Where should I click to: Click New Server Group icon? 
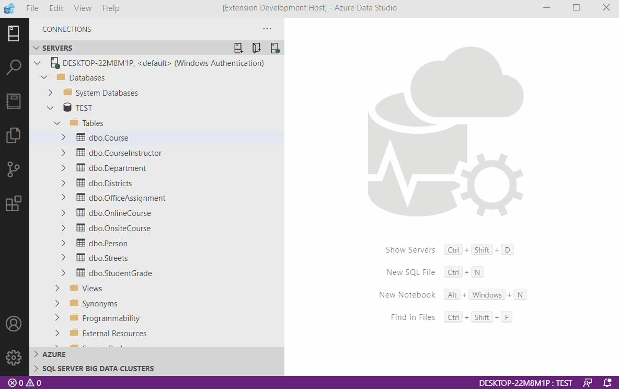(x=257, y=48)
